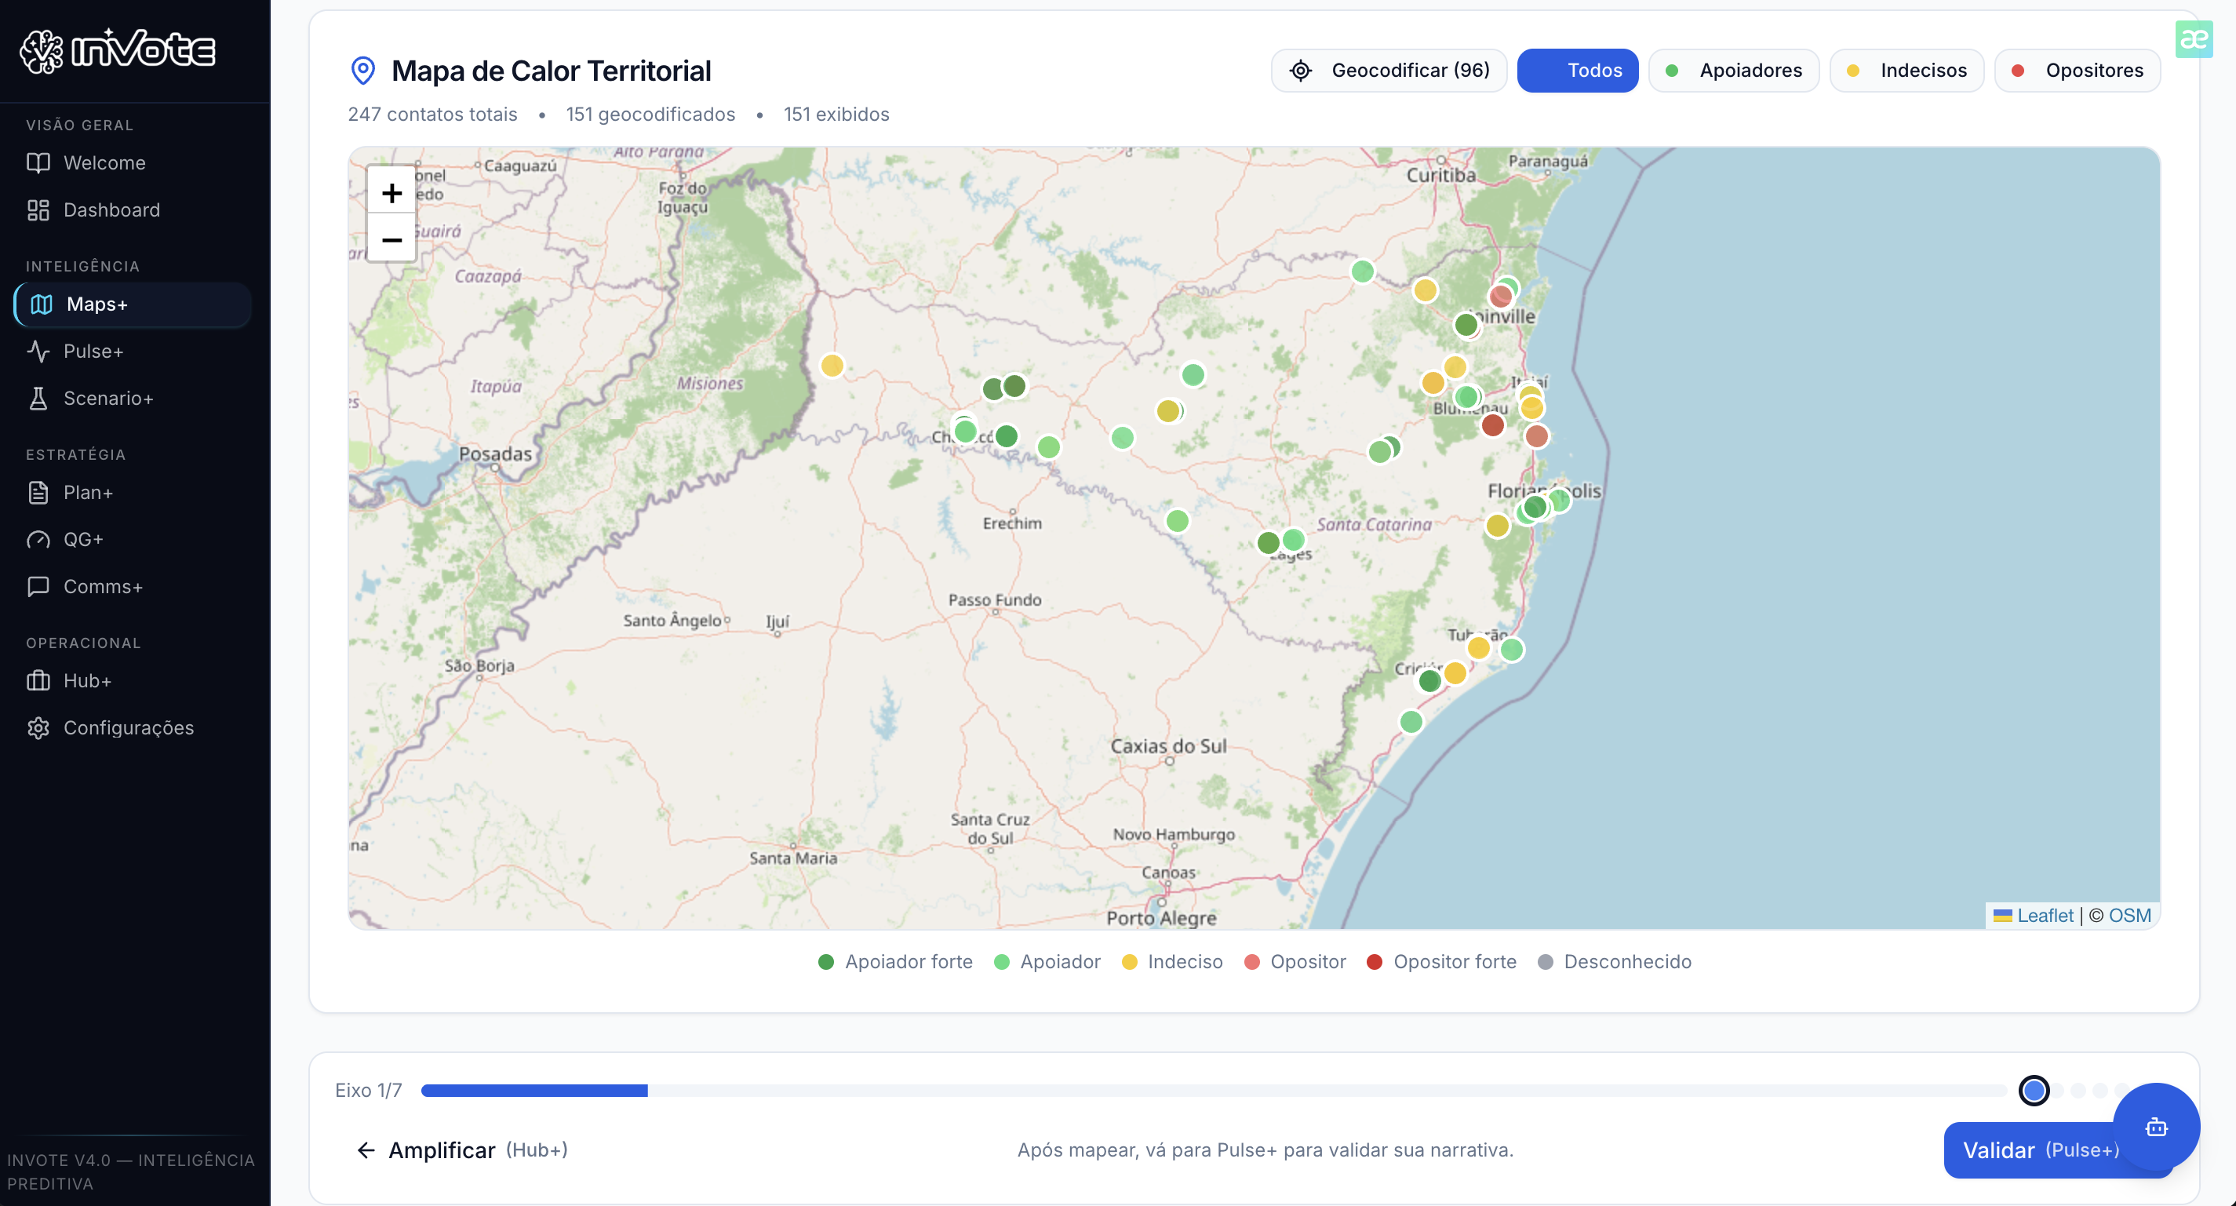
Task: Click '151 geocodificados' text
Action: (x=650, y=115)
